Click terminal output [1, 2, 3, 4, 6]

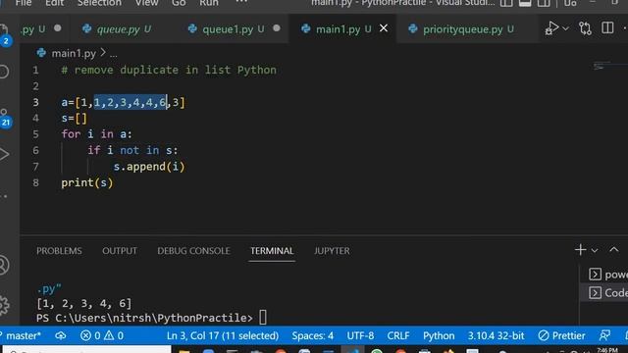click(x=83, y=303)
